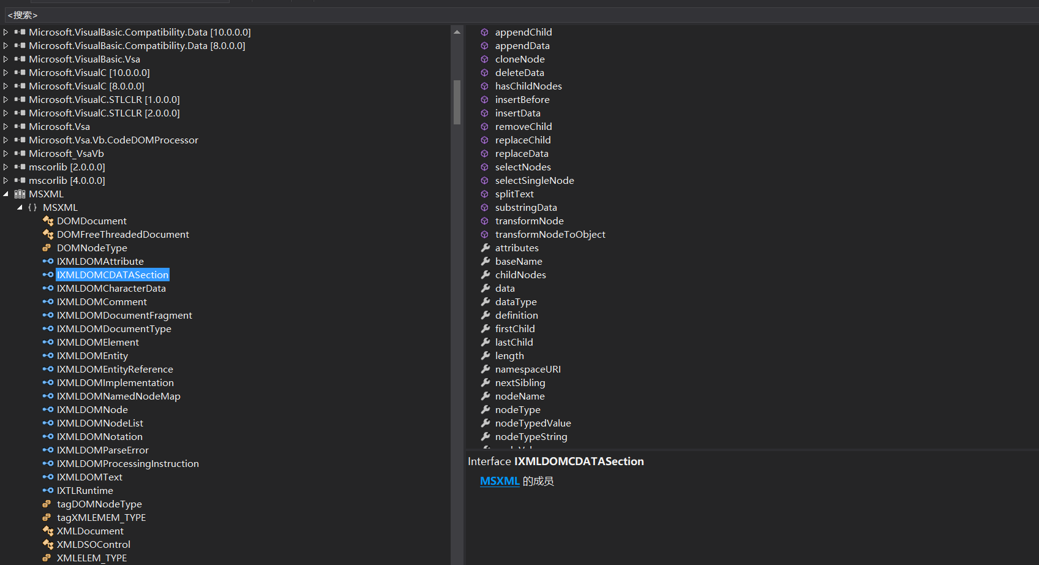Expand Microsoft.VisualC.STLCLR [2.0.0.0] node
The image size is (1039, 565).
click(6, 113)
